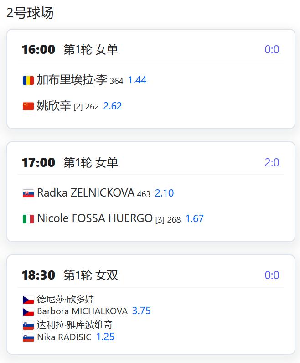Open player 加布里埃拉·李's profile
300x363 pixels.
(72, 80)
